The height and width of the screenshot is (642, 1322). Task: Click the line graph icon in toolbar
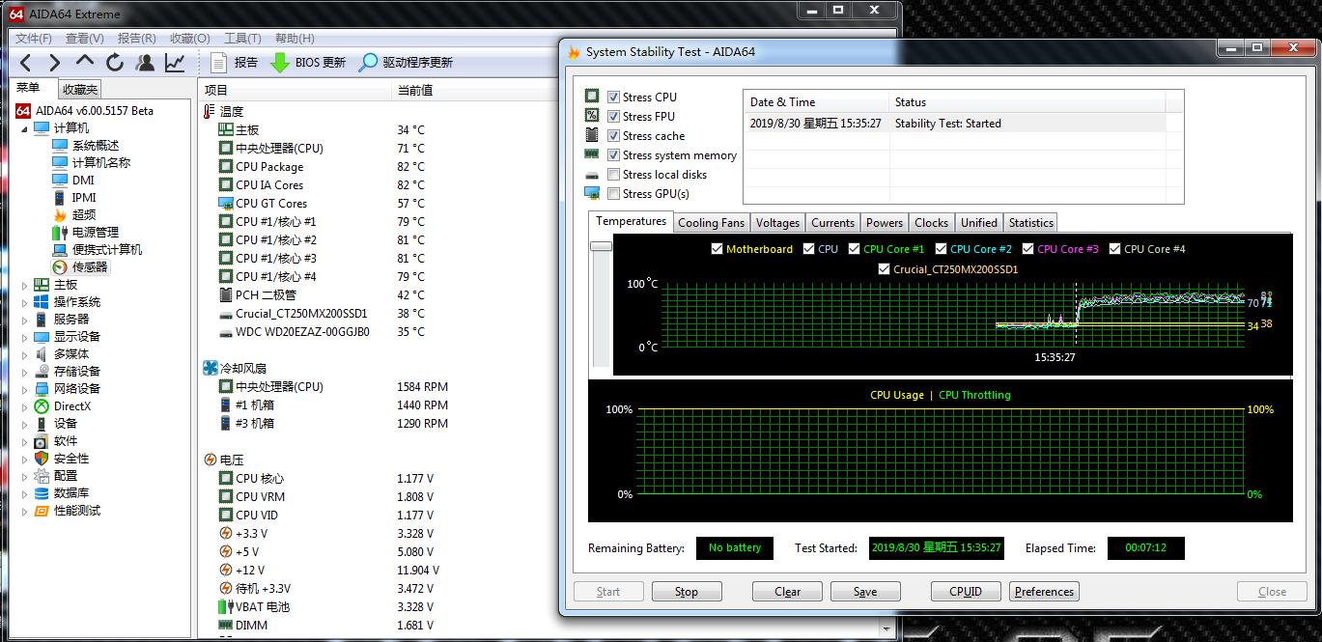point(175,63)
